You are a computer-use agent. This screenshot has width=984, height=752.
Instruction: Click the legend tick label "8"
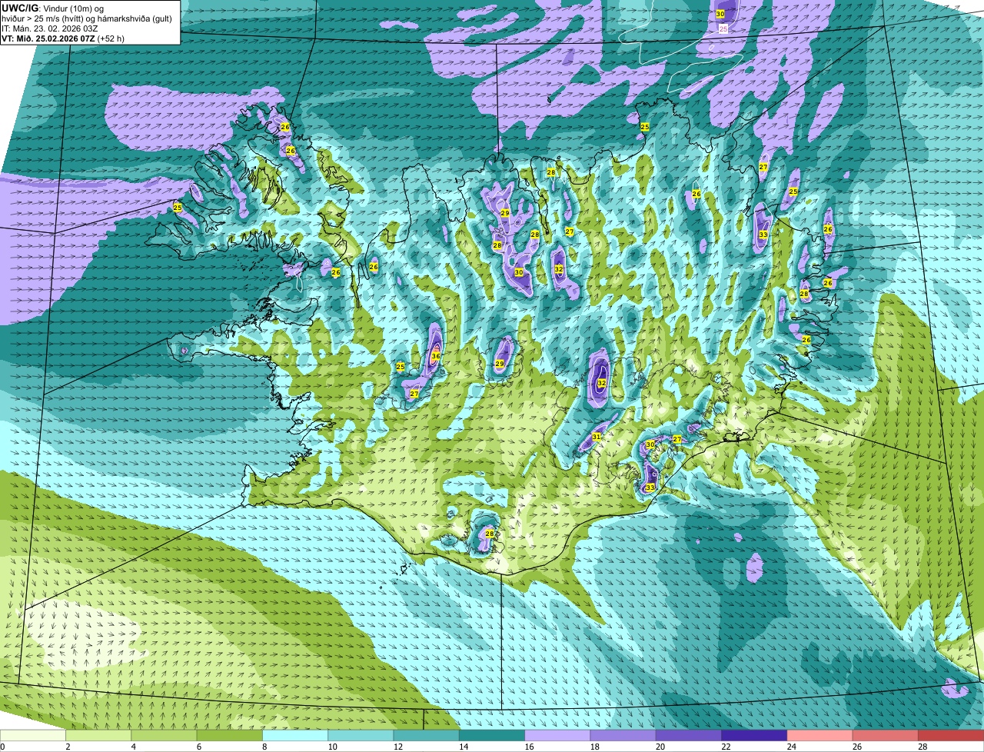tap(264, 747)
